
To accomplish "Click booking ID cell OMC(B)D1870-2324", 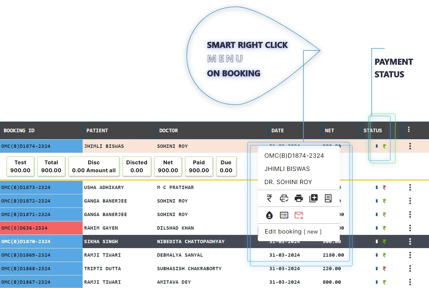I will (x=41, y=241).
